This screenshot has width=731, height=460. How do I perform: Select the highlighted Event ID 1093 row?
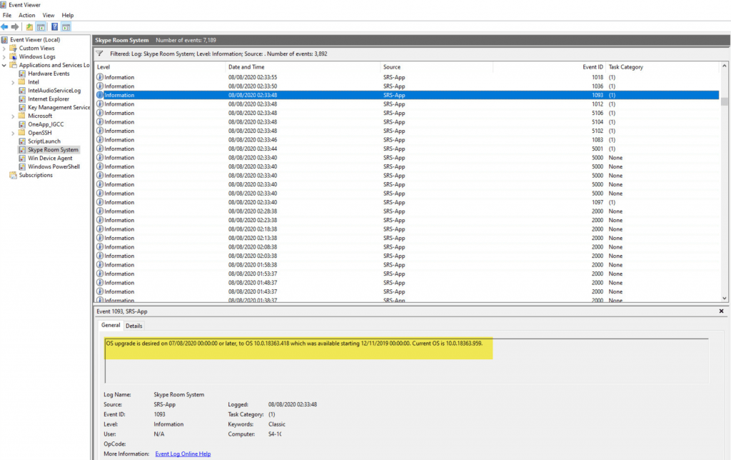pos(407,95)
